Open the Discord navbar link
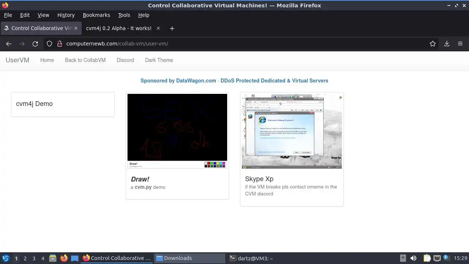 (x=125, y=60)
